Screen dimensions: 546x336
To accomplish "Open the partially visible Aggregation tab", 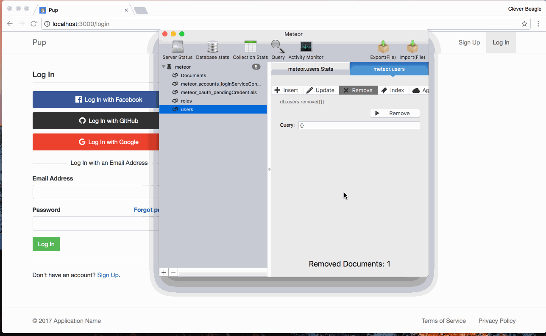I will pos(420,90).
